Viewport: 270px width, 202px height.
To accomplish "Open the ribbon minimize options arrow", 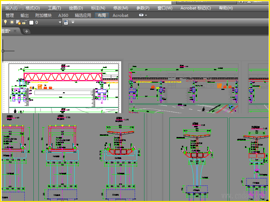I will [x=146, y=15].
